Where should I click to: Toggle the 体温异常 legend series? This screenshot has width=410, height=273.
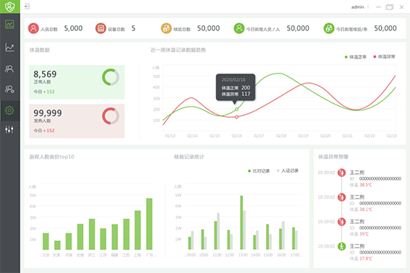click(384, 56)
